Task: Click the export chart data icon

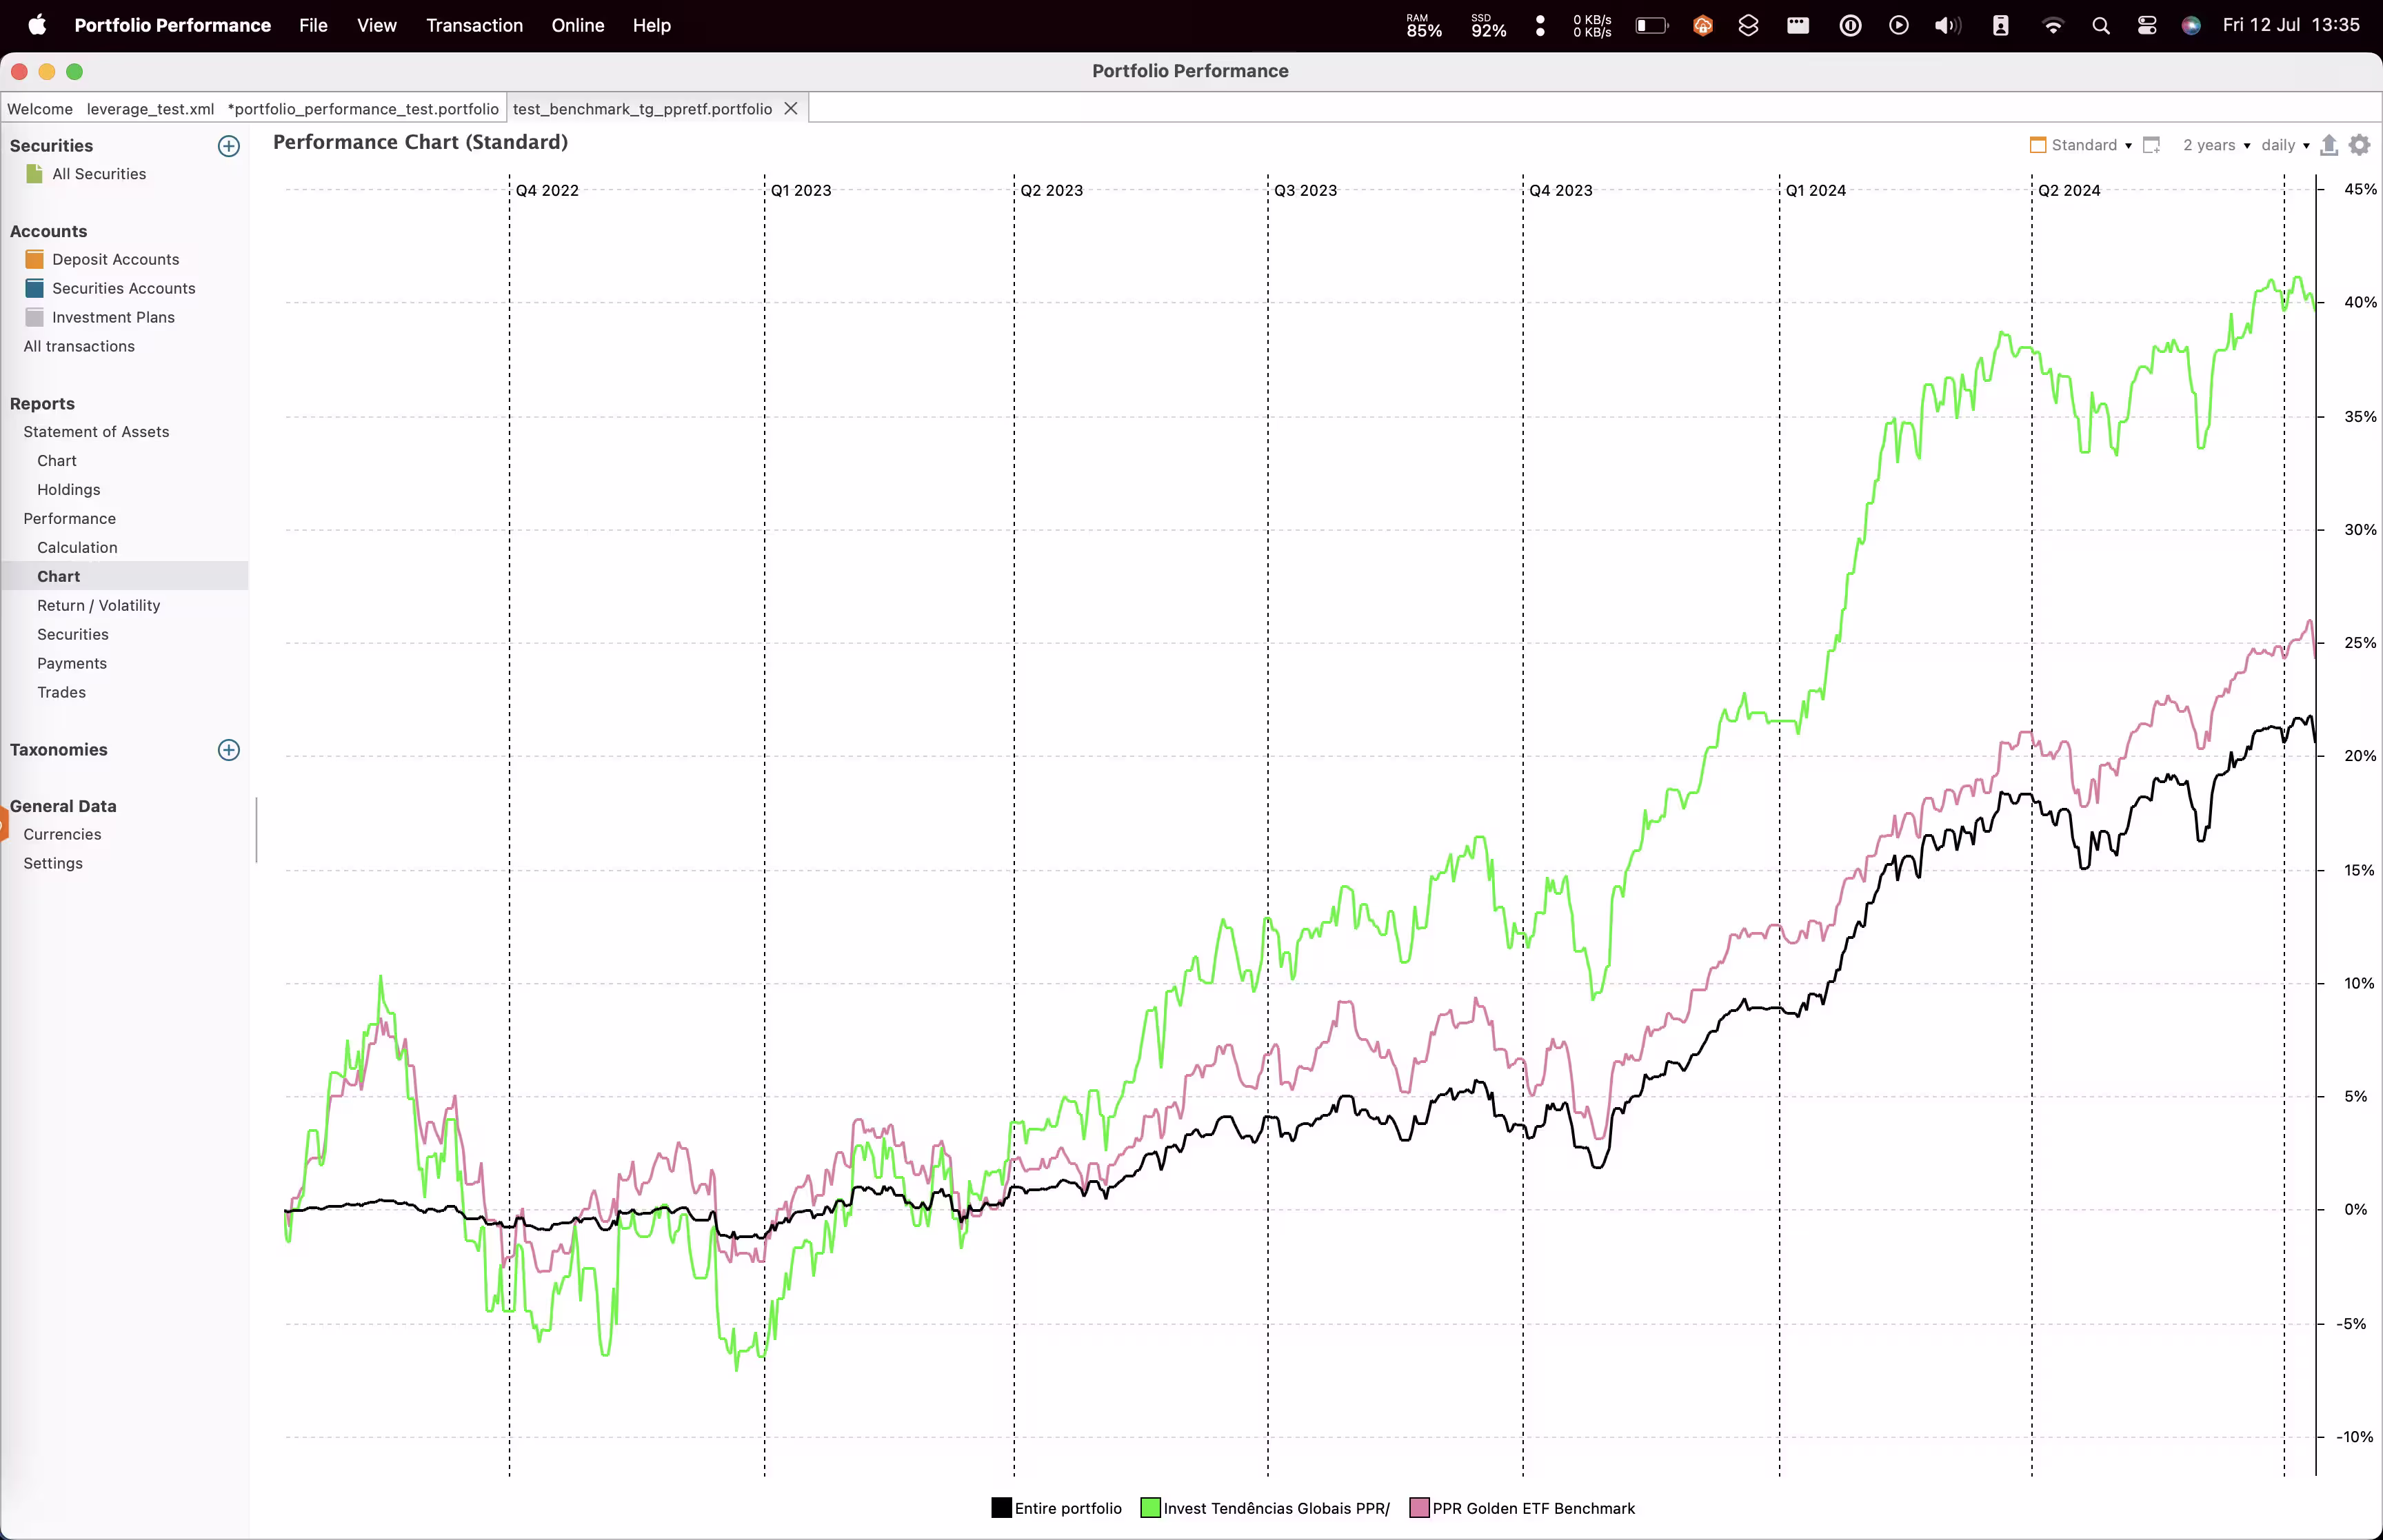Action: (2328, 145)
